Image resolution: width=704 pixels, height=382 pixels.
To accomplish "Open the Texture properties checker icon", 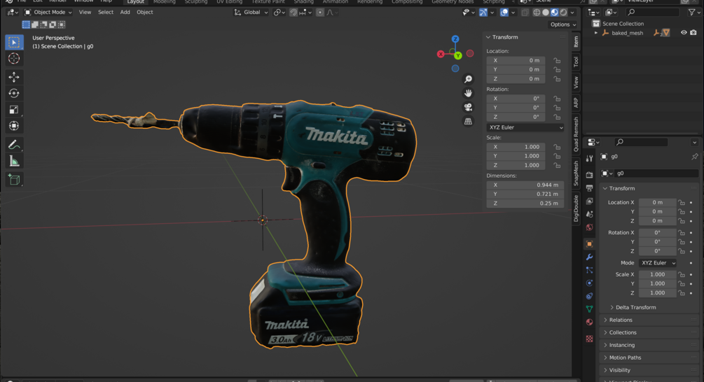I will pyautogui.click(x=590, y=339).
